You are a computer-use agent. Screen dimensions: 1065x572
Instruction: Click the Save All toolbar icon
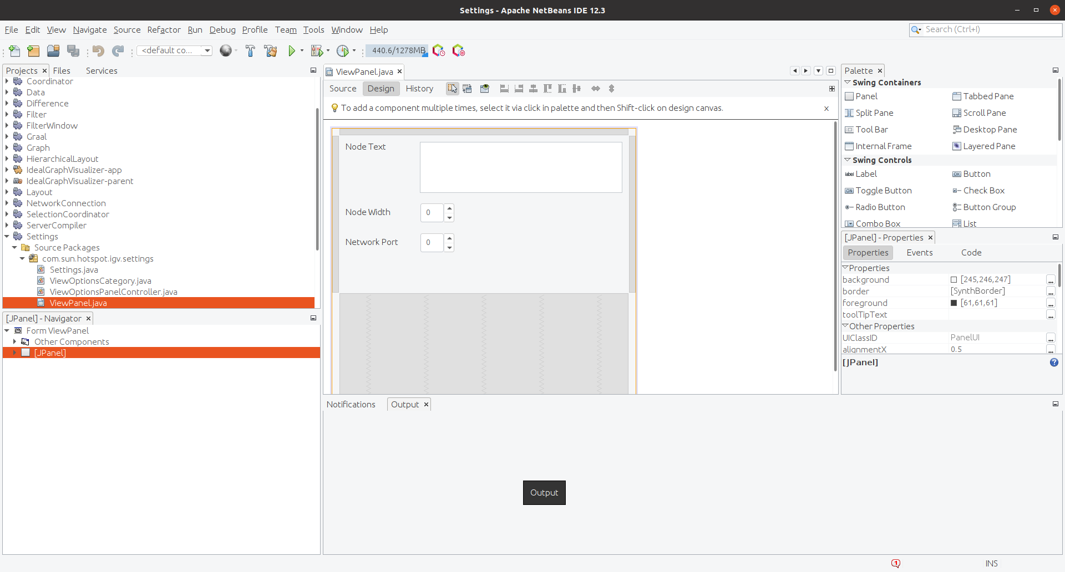[73, 51]
